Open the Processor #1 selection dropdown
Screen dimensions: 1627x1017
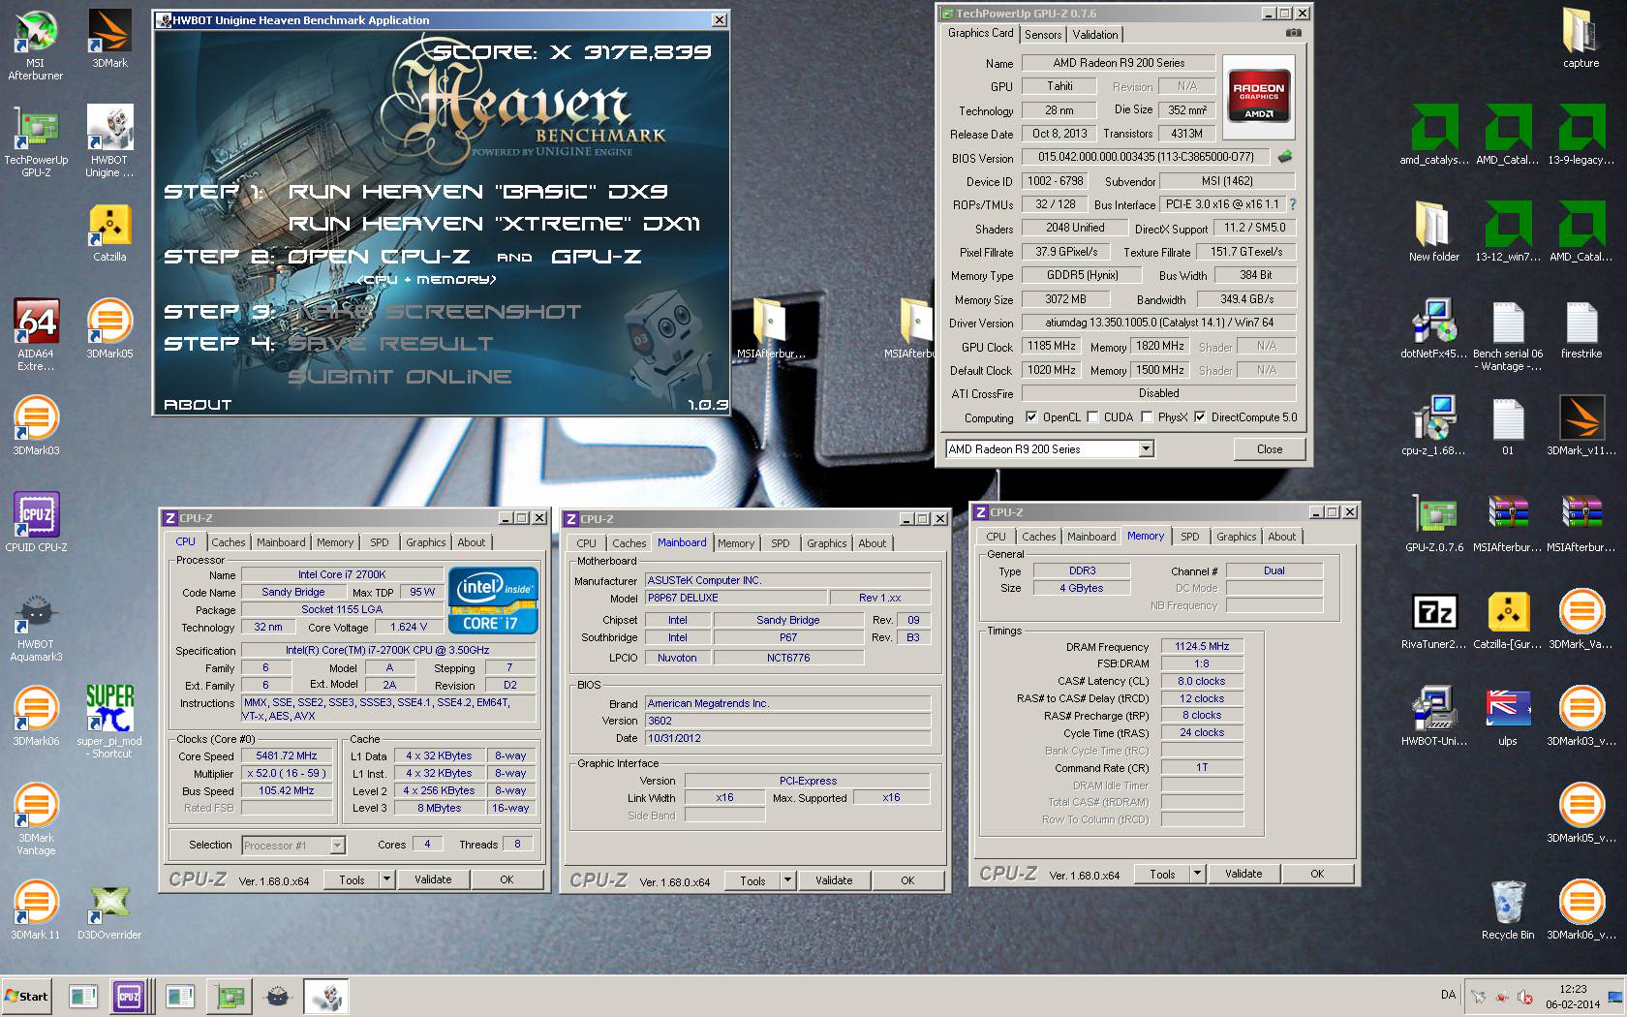click(x=337, y=846)
